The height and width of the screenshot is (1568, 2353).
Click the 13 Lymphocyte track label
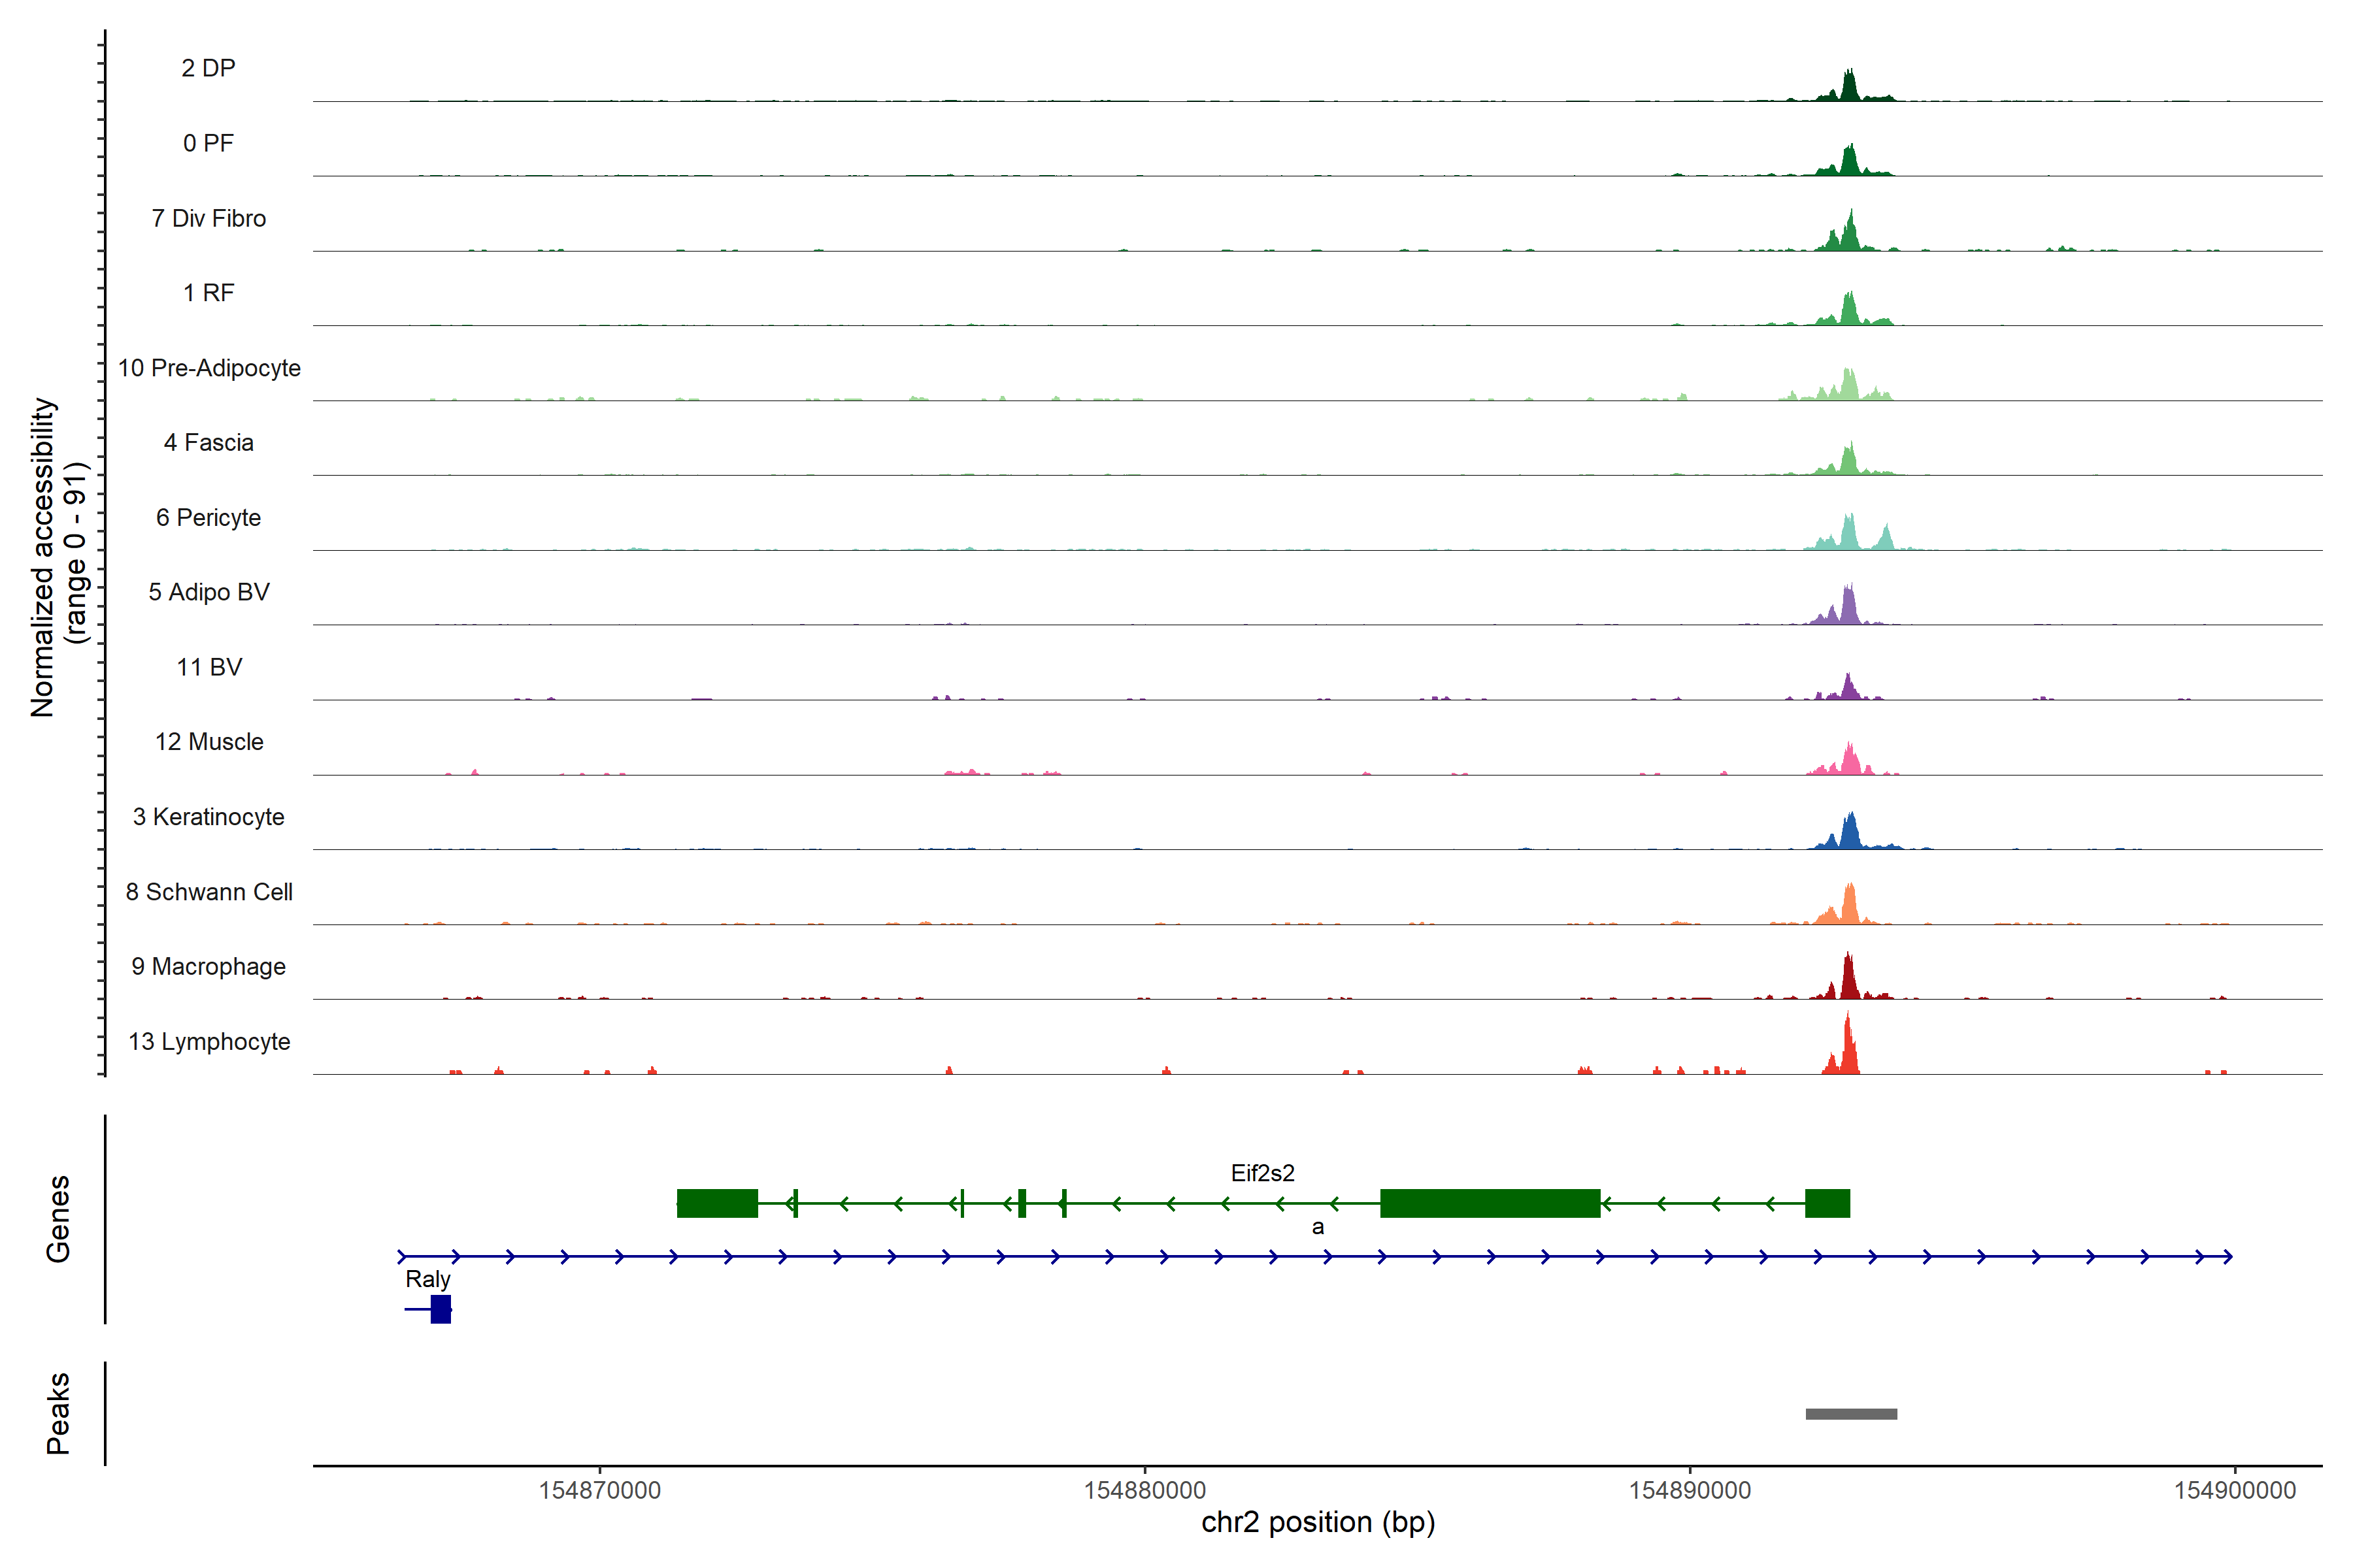209,1041
